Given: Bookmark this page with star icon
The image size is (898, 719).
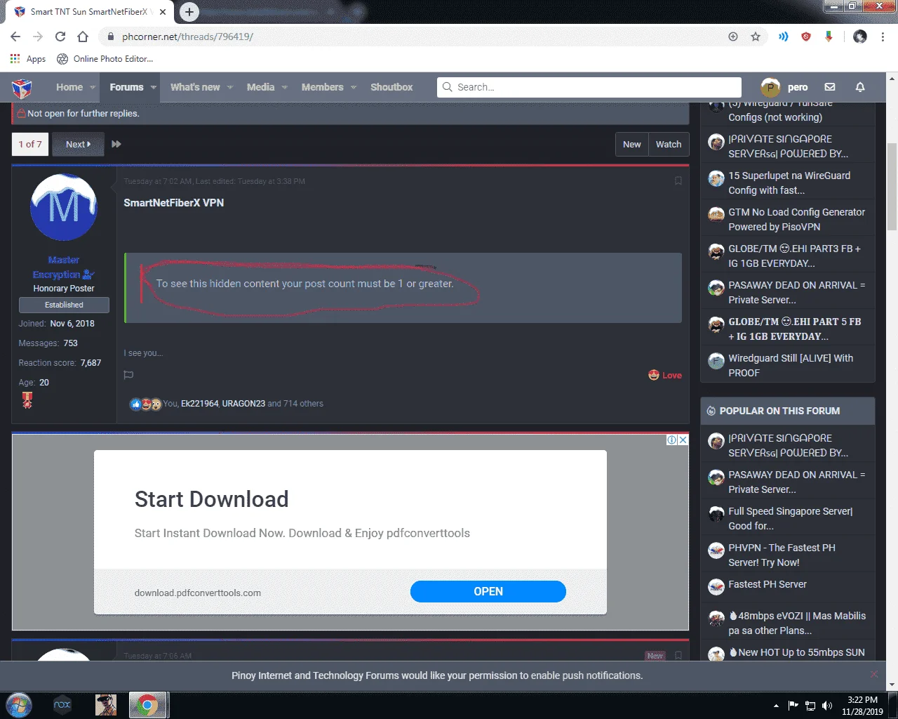Looking at the screenshot, I should [756, 37].
